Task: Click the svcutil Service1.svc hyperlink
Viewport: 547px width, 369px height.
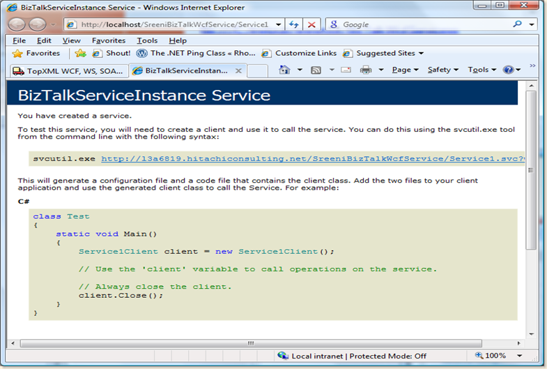Action: click(312, 158)
